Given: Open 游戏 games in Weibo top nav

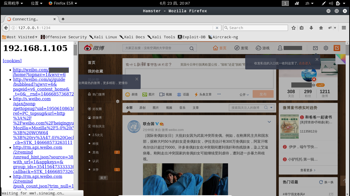Looking at the screenshot, I should point(263,48).
